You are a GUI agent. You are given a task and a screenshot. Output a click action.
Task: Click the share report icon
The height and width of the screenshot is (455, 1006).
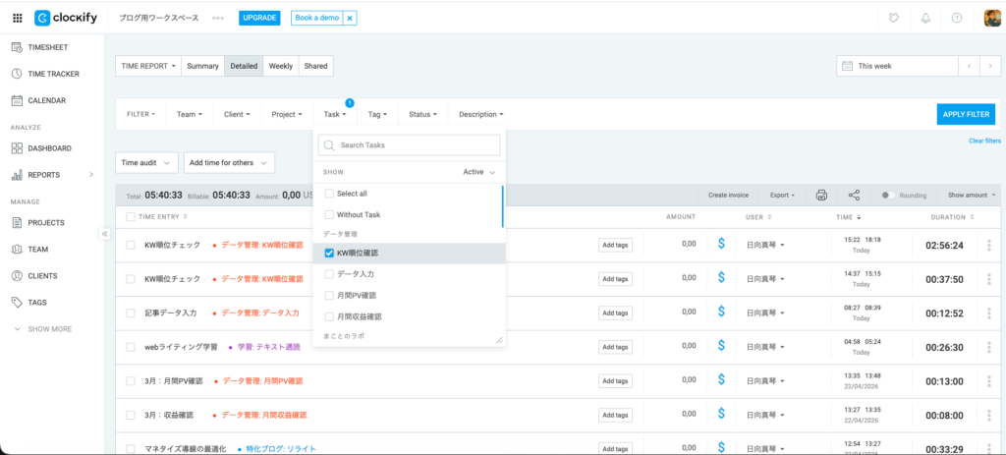(854, 195)
